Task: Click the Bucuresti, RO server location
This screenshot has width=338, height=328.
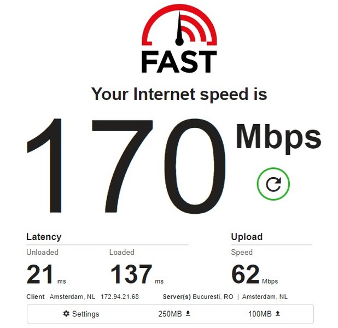Action: (213, 296)
